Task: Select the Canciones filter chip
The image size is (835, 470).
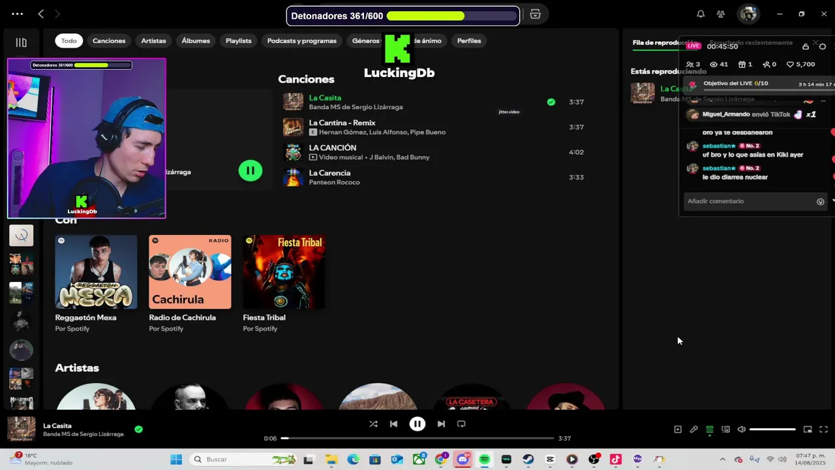Action: (109, 40)
